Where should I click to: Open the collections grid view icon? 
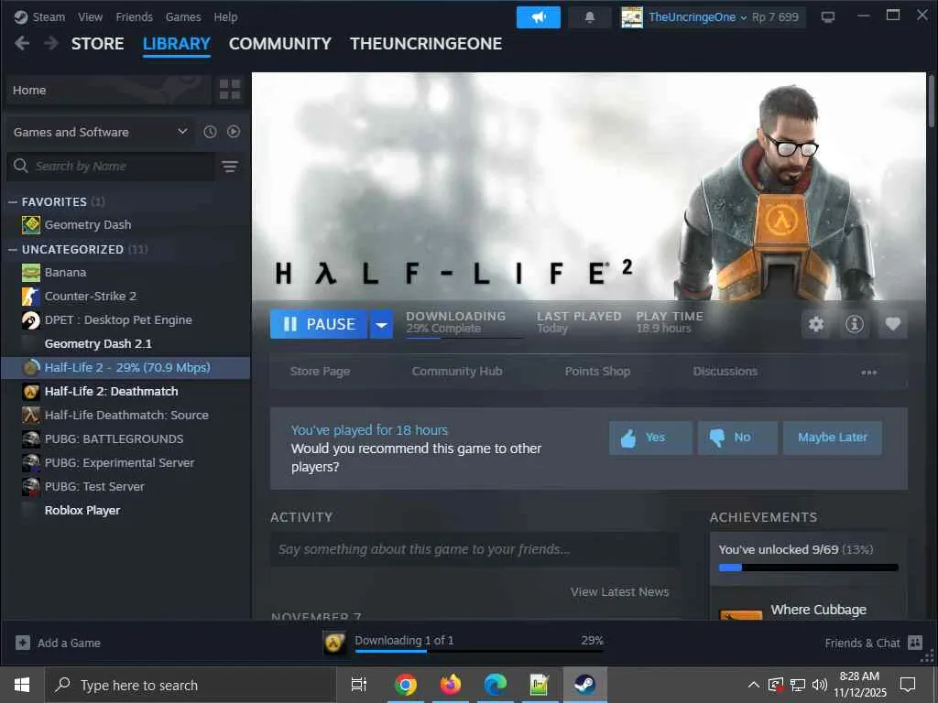(230, 90)
